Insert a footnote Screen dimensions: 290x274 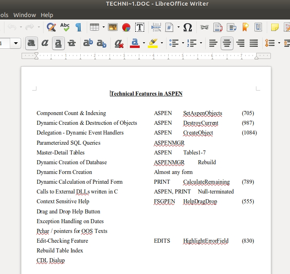point(218,27)
